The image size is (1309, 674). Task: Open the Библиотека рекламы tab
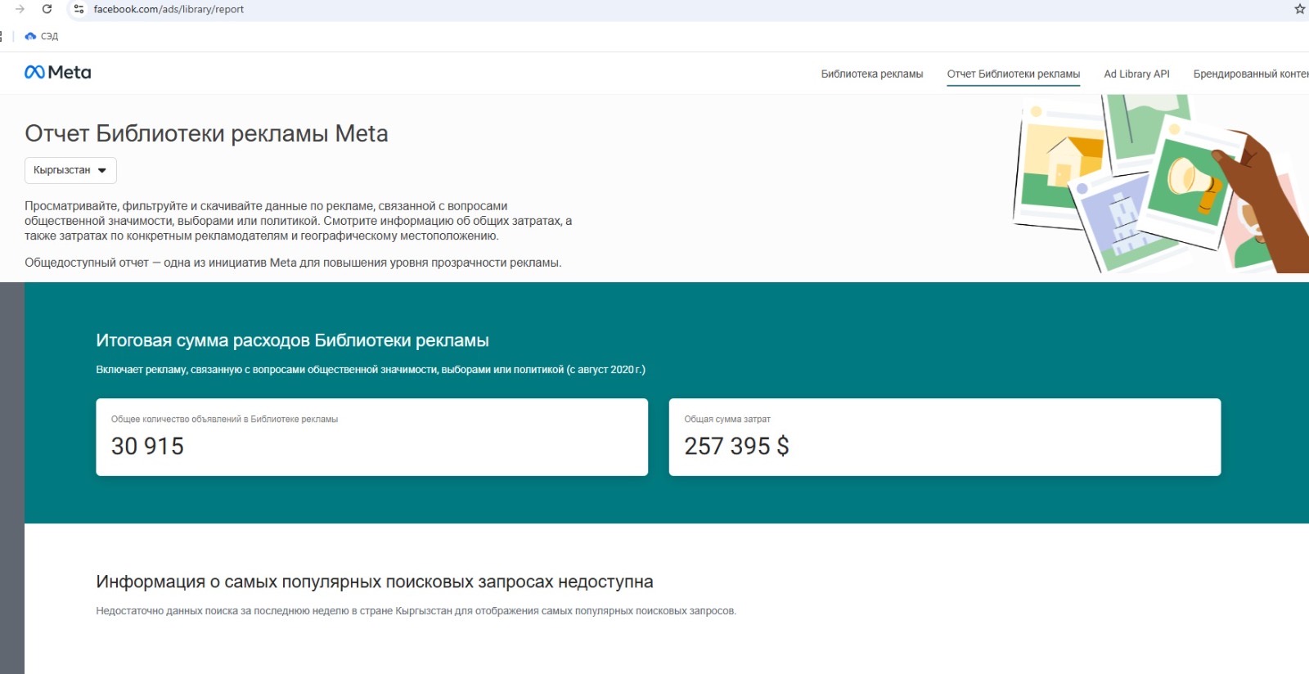click(871, 74)
